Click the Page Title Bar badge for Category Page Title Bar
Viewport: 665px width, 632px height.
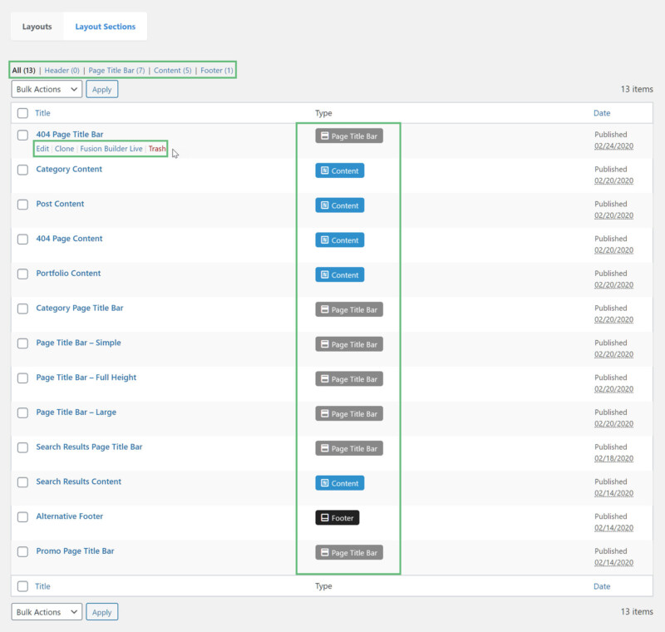[349, 309]
